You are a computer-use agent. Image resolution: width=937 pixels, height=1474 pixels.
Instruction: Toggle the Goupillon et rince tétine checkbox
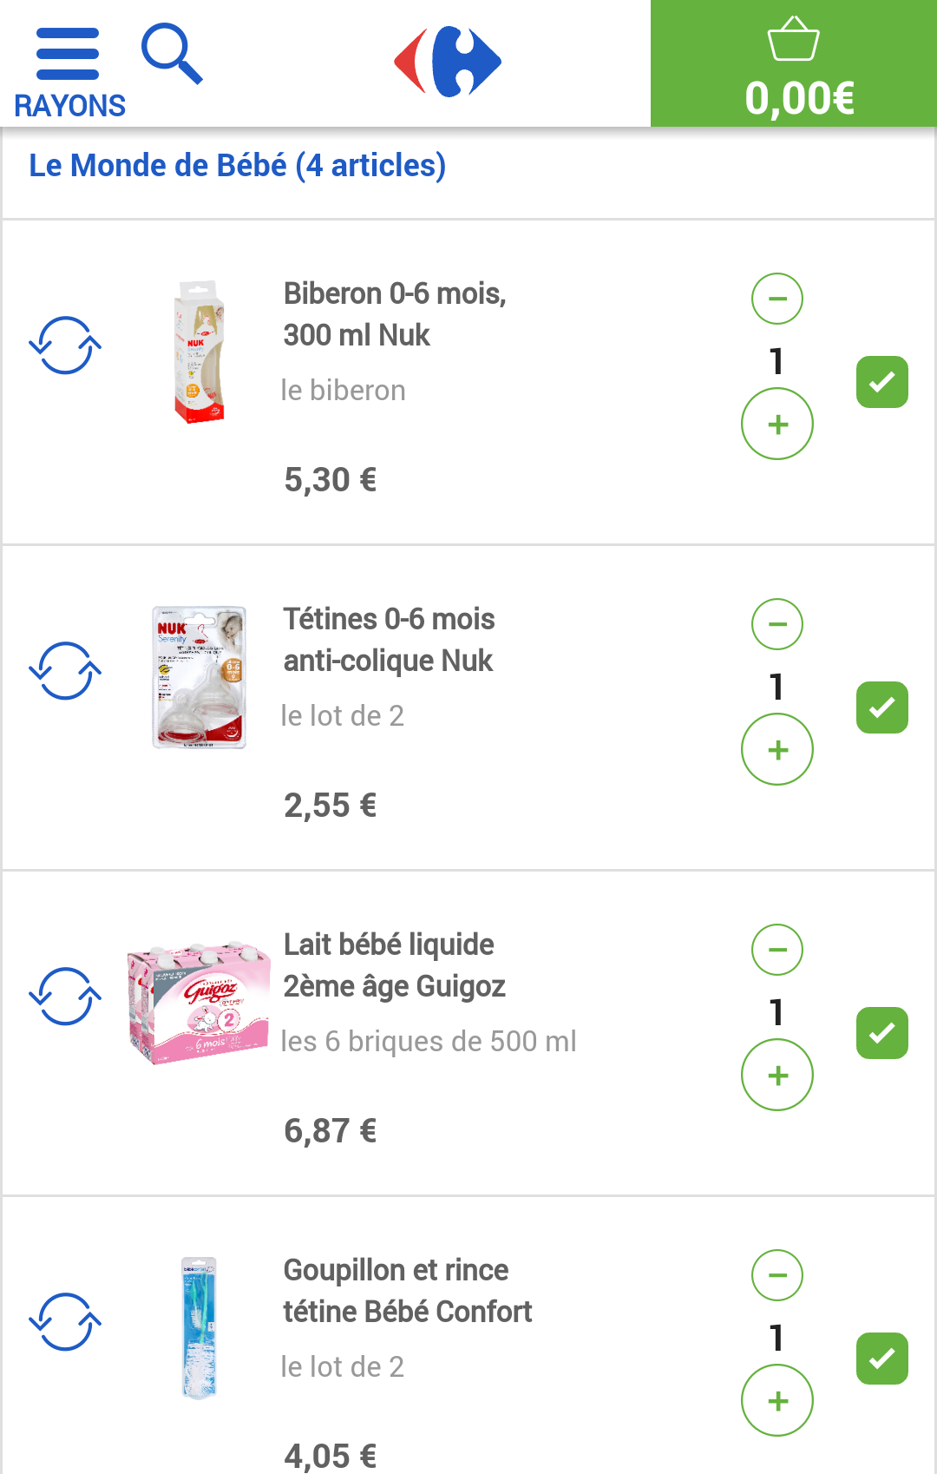[x=881, y=1359]
